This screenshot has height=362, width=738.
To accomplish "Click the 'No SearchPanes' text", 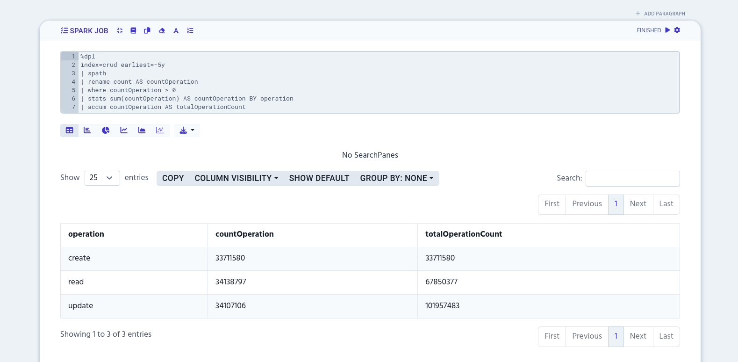I will click(370, 155).
